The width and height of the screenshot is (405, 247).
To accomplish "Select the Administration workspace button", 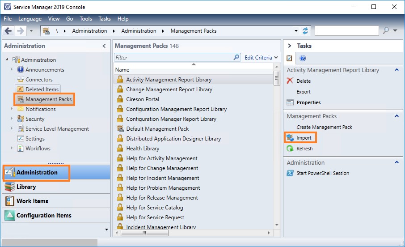I will tap(56, 172).
